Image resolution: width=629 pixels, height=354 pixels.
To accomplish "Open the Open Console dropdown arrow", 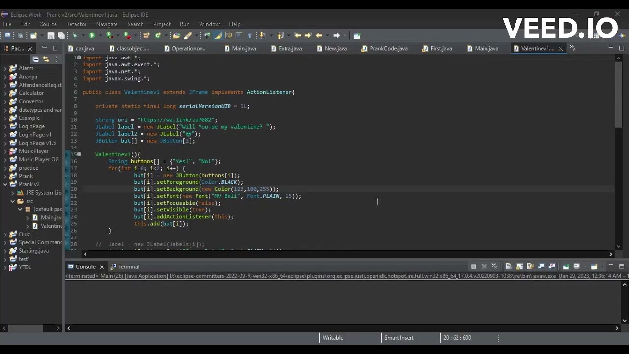I will tap(602, 266).
